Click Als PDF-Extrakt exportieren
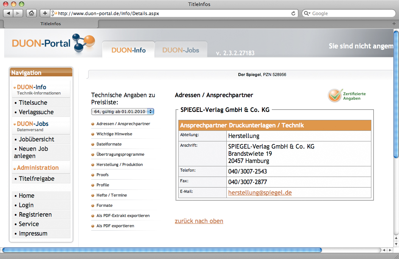The width and height of the screenshot is (399, 259). coord(123,216)
